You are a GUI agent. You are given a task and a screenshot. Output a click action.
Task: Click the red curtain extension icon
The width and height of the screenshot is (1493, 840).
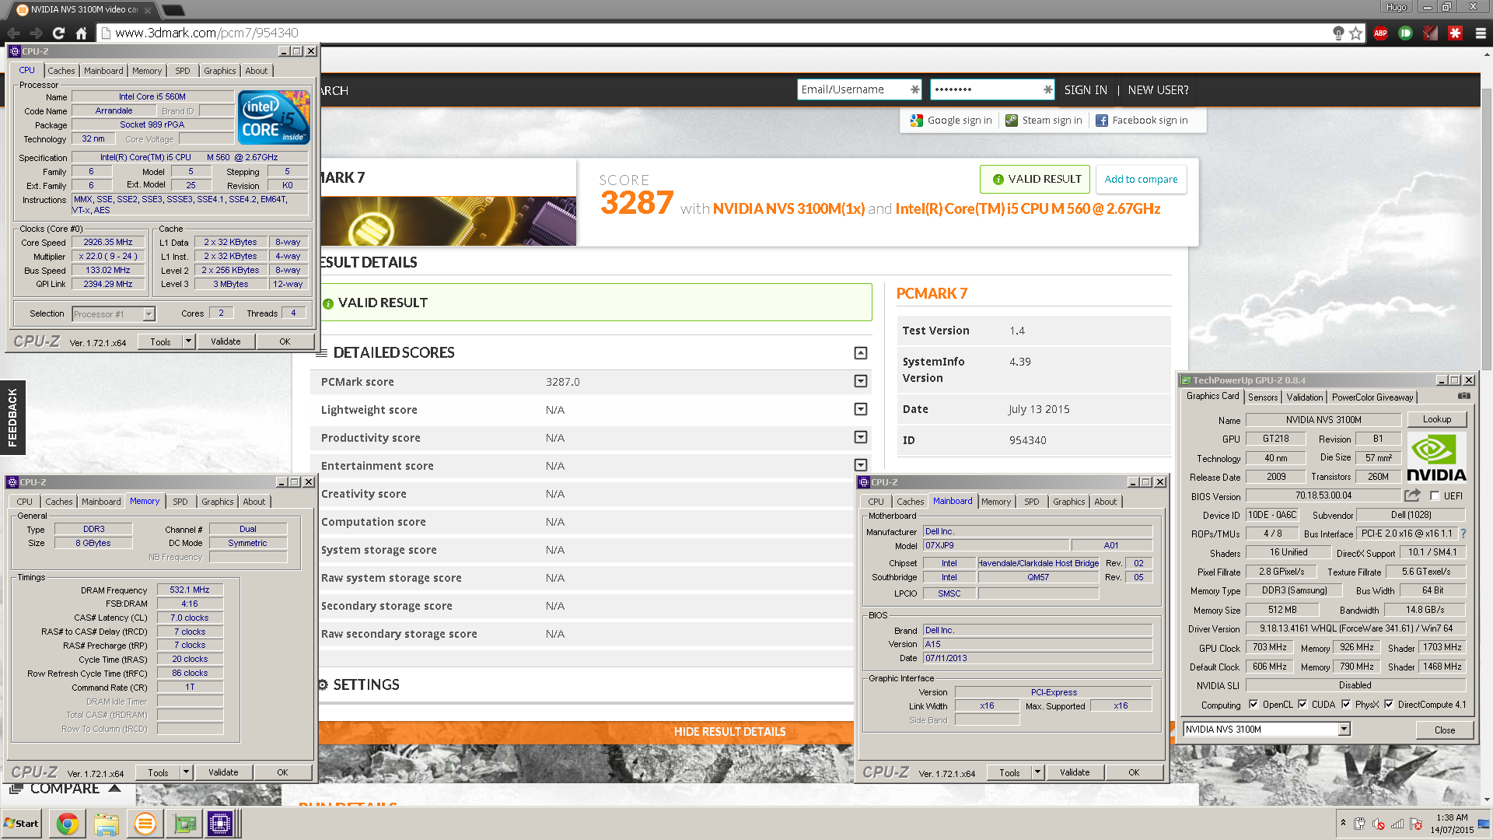coord(1430,33)
